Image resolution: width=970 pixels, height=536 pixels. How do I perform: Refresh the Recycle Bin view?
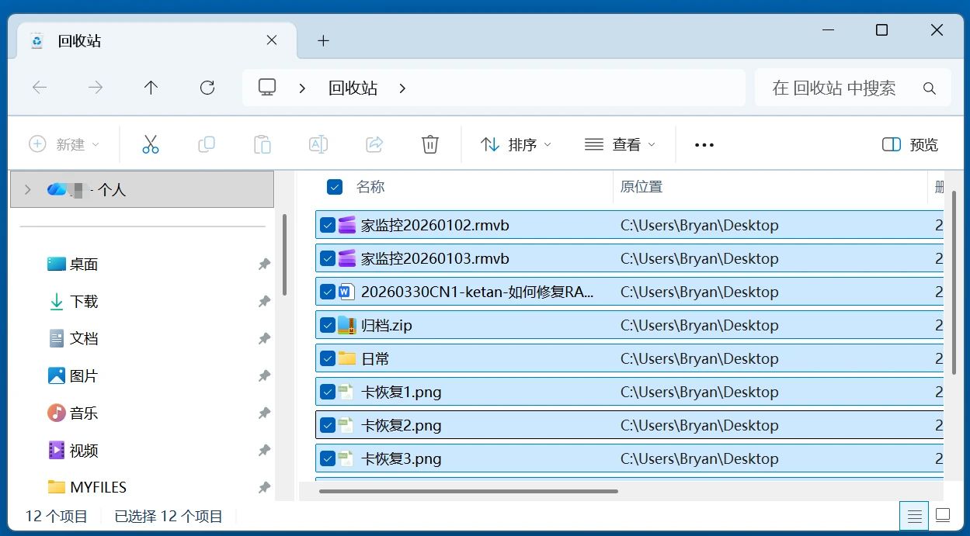207,87
